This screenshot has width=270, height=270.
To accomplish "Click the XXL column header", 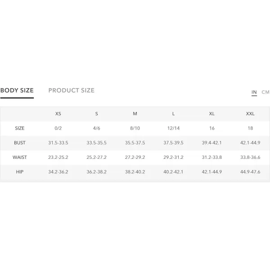I will coord(250,114).
